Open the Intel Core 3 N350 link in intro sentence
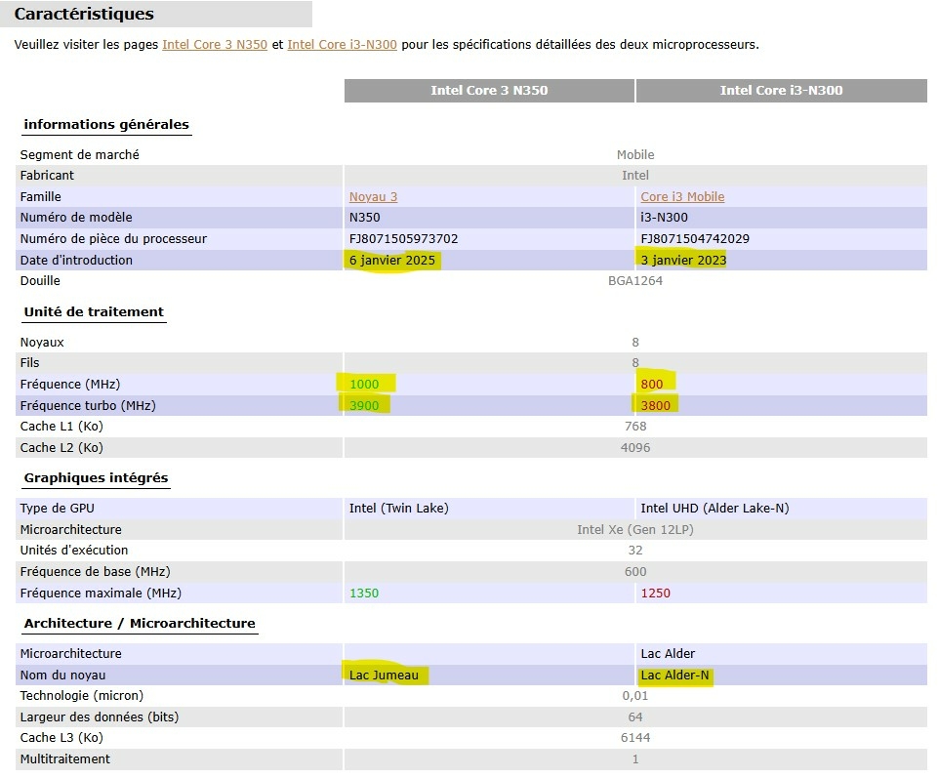Screen dimensions: 938x778 click(214, 44)
